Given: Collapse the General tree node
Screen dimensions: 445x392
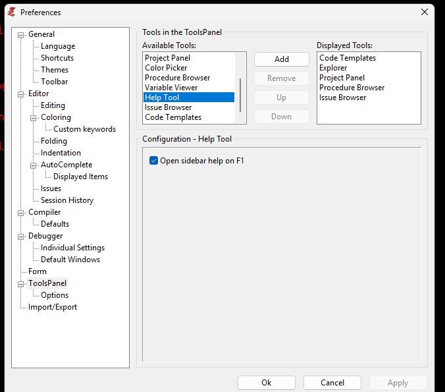Looking at the screenshot, I should pos(21,34).
